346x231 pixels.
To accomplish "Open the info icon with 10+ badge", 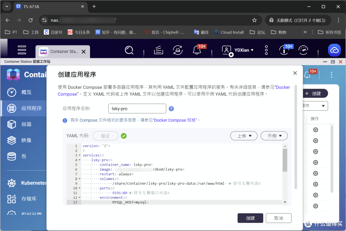I will (x=284, y=50).
